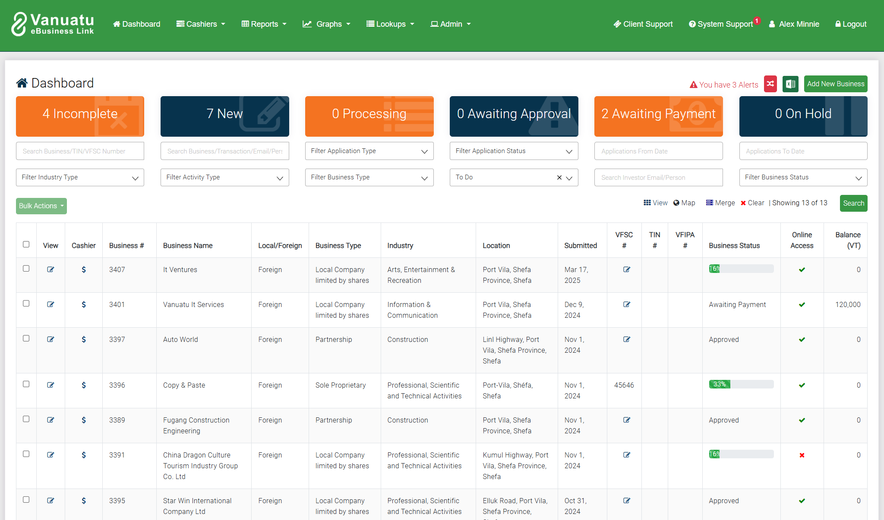The width and height of the screenshot is (884, 520).
Task: Open edit view icon for It Ventures
Action: pyautogui.click(x=51, y=269)
